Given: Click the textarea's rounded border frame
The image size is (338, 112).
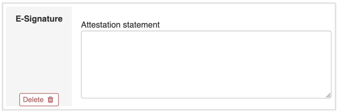Looking at the screenshot, I should click(206, 31).
